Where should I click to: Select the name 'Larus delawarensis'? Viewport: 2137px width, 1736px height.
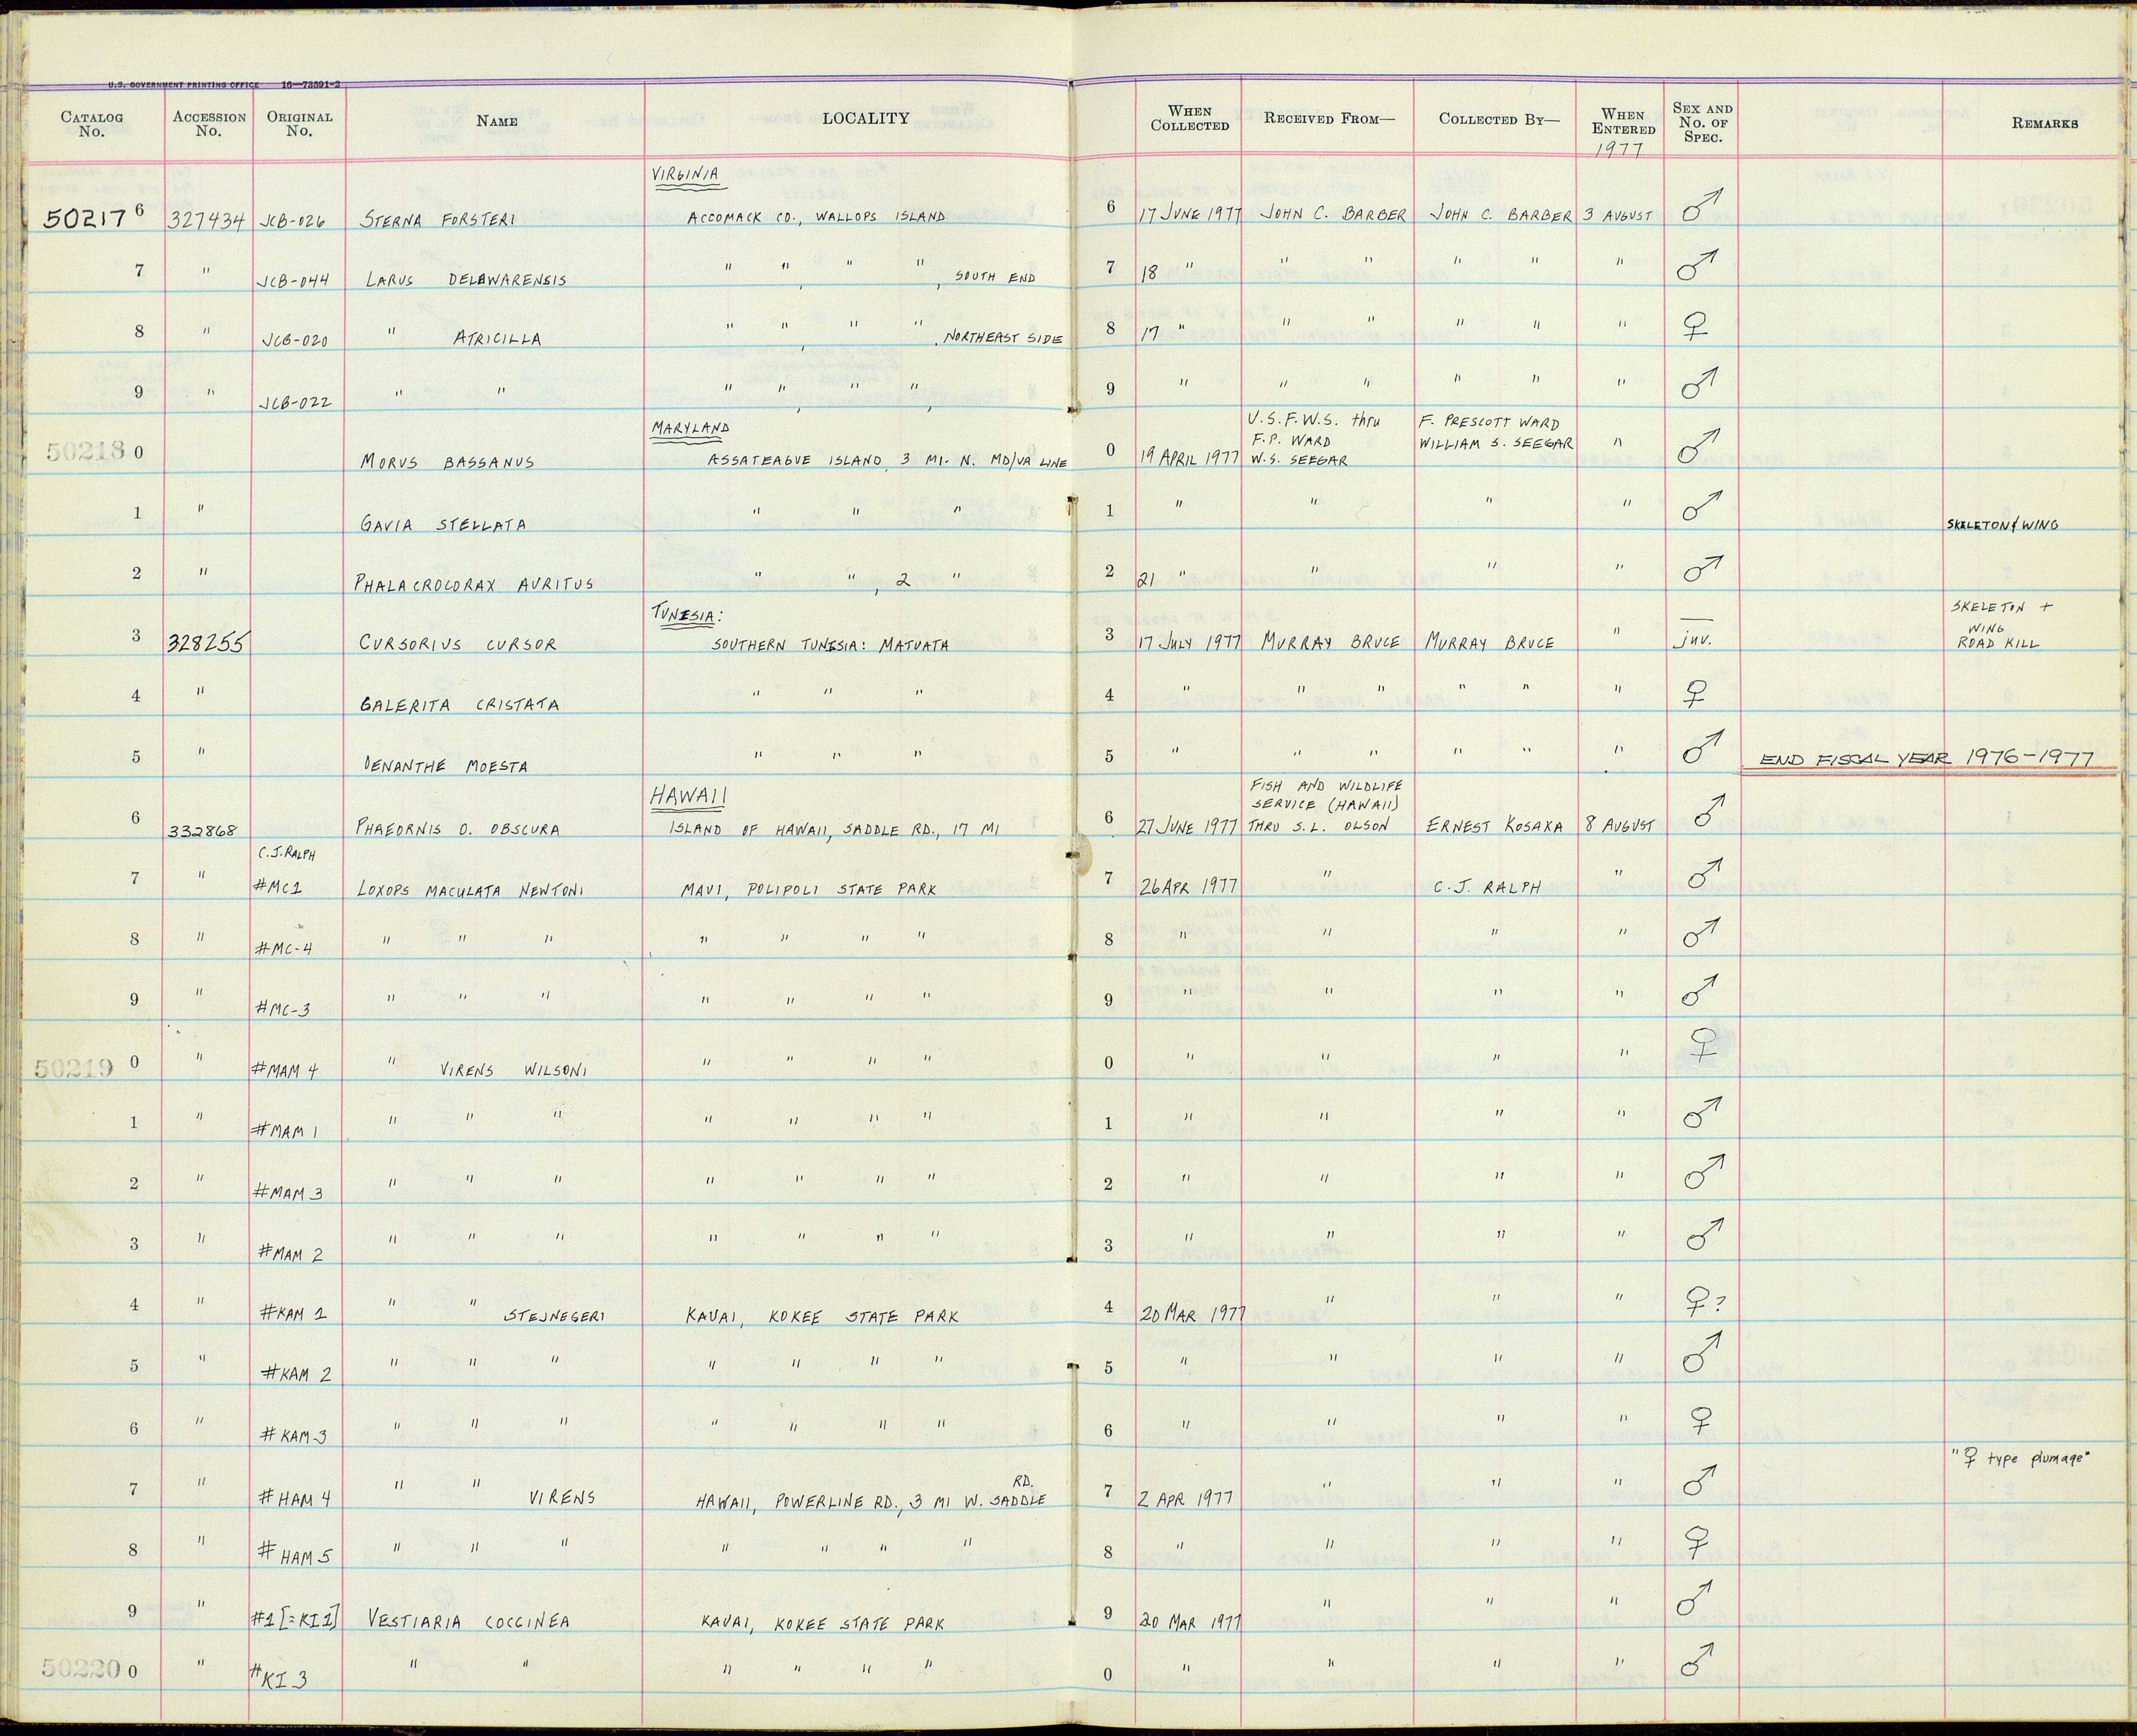(x=466, y=279)
